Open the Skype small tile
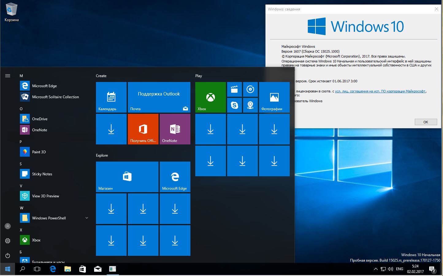Image resolution: width=443 pixels, height=276 pixels. click(x=235, y=105)
